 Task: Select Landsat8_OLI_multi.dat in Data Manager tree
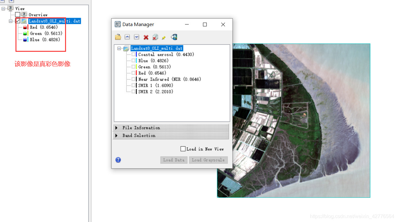[x=157, y=48]
